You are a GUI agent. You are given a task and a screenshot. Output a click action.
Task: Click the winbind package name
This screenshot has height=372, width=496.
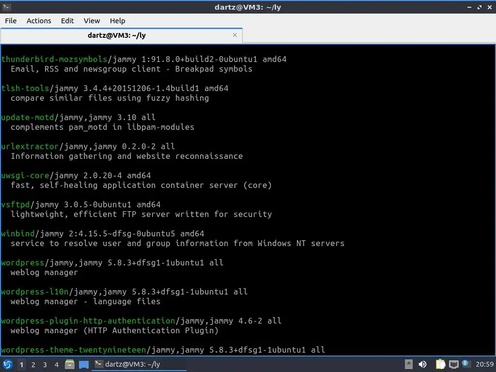[x=18, y=234]
